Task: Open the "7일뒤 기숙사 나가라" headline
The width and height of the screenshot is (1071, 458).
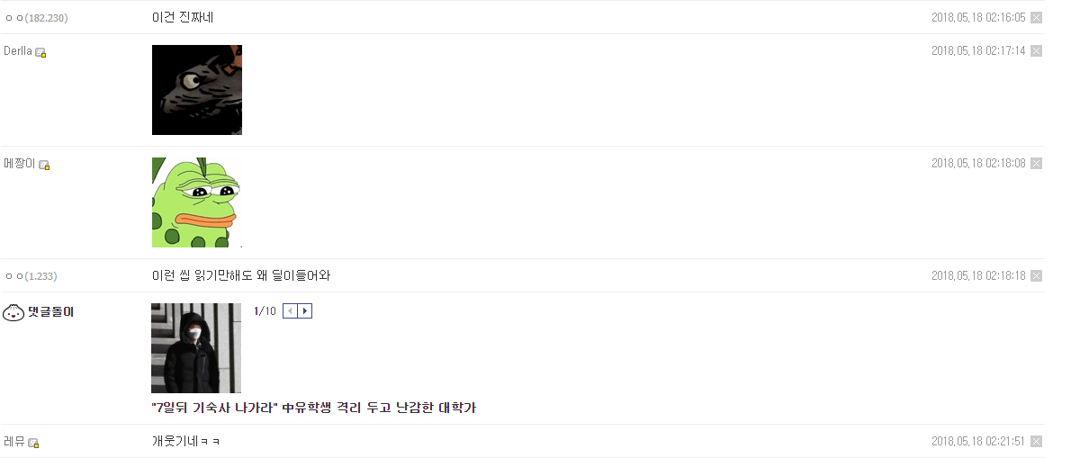Action: pos(313,409)
